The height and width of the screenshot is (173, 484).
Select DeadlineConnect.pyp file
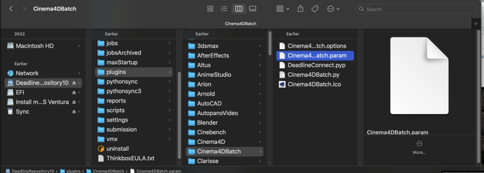click(x=315, y=65)
